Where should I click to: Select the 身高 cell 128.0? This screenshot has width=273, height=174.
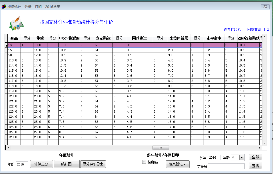[x=14, y=137]
